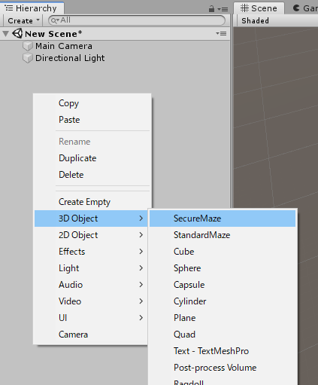Create a Plane from the submenu

pyautogui.click(x=223, y=318)
